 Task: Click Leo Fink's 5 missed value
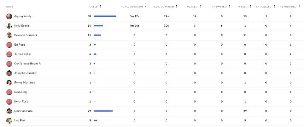point(245,120)
